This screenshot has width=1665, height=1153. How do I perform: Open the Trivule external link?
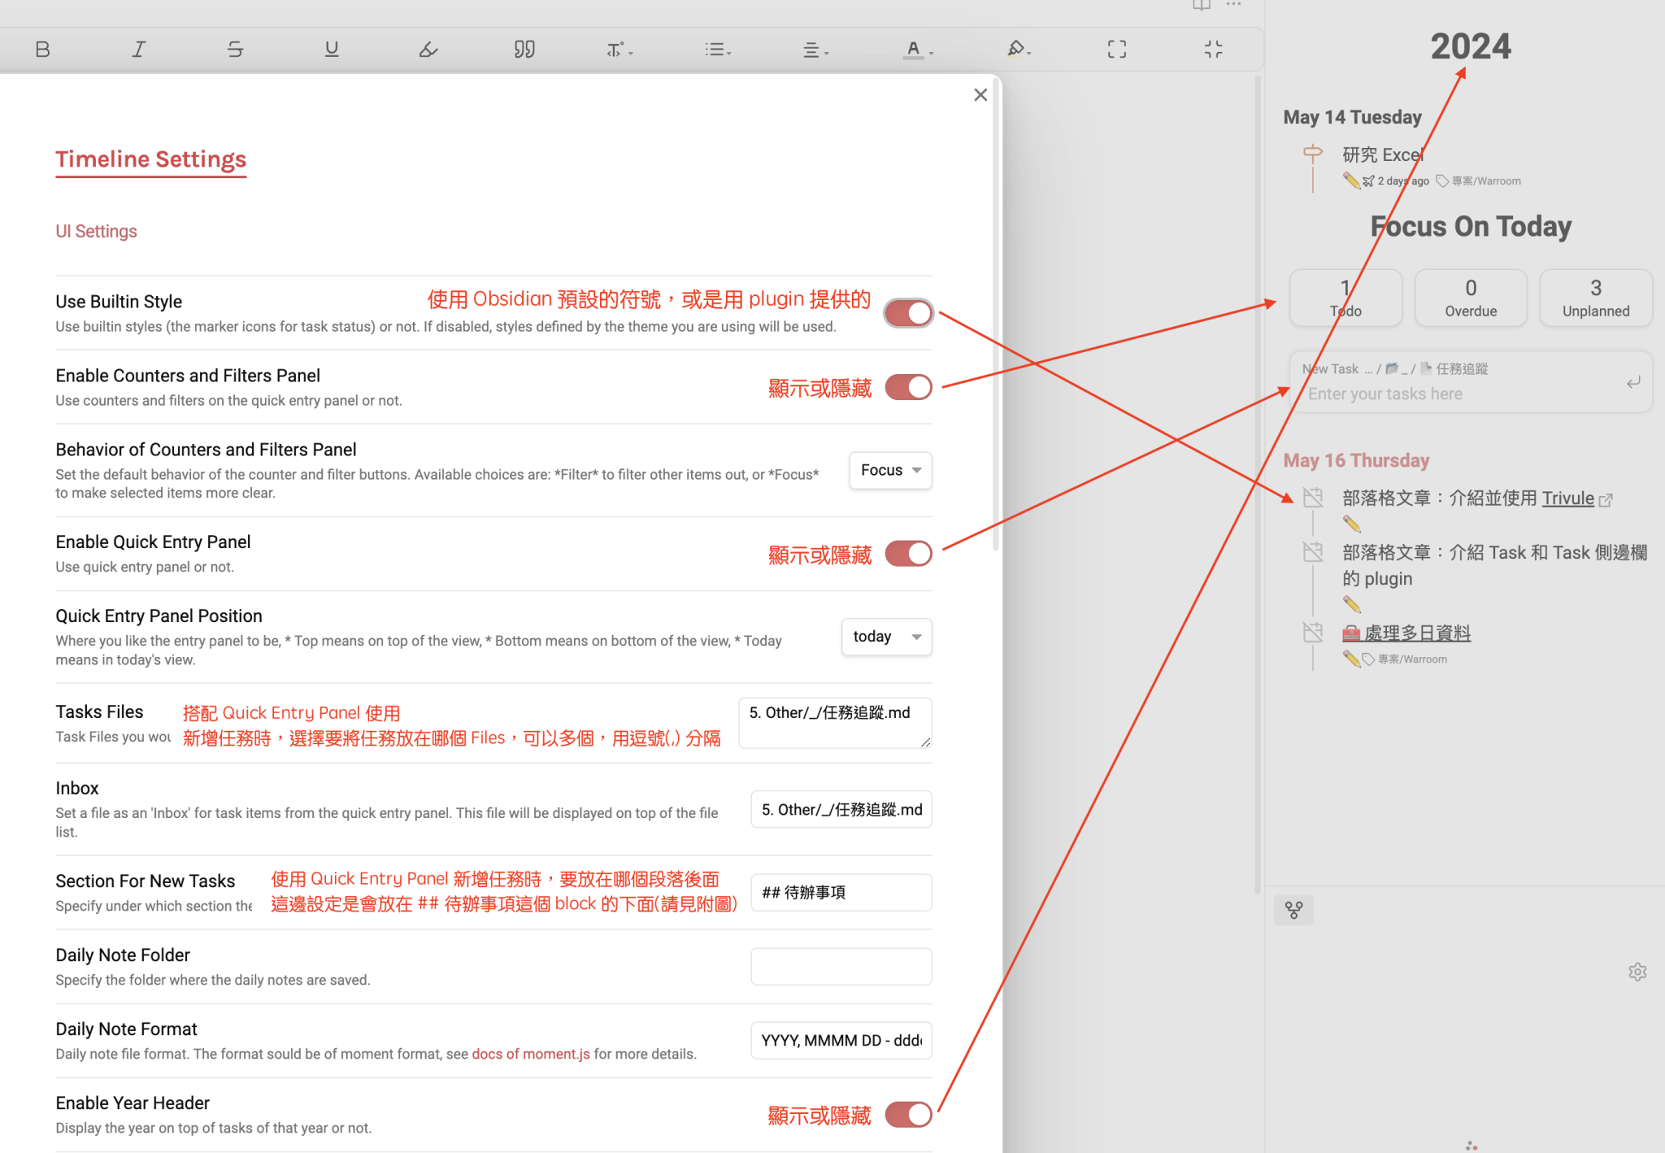[x=1569, y=498]
